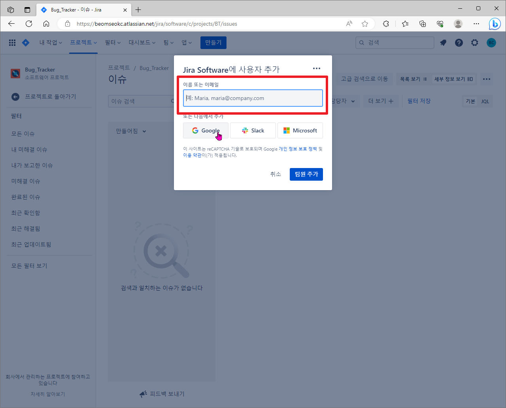Open the favorites list icon
Viewport: 506px width, 408px height.
[x=405, y=24]
